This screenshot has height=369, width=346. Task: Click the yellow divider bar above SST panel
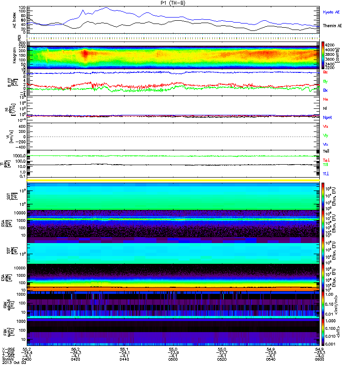click(x=173, y=180)
